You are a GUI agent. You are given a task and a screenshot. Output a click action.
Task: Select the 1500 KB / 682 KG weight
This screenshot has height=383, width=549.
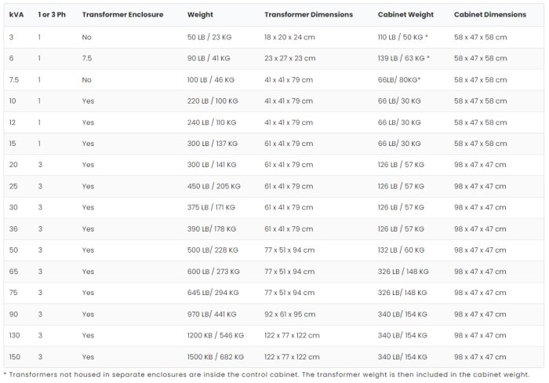click(x=216, y=356)
